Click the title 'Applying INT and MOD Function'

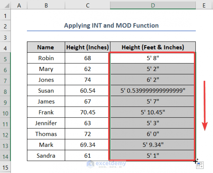[x=111, y=26]
